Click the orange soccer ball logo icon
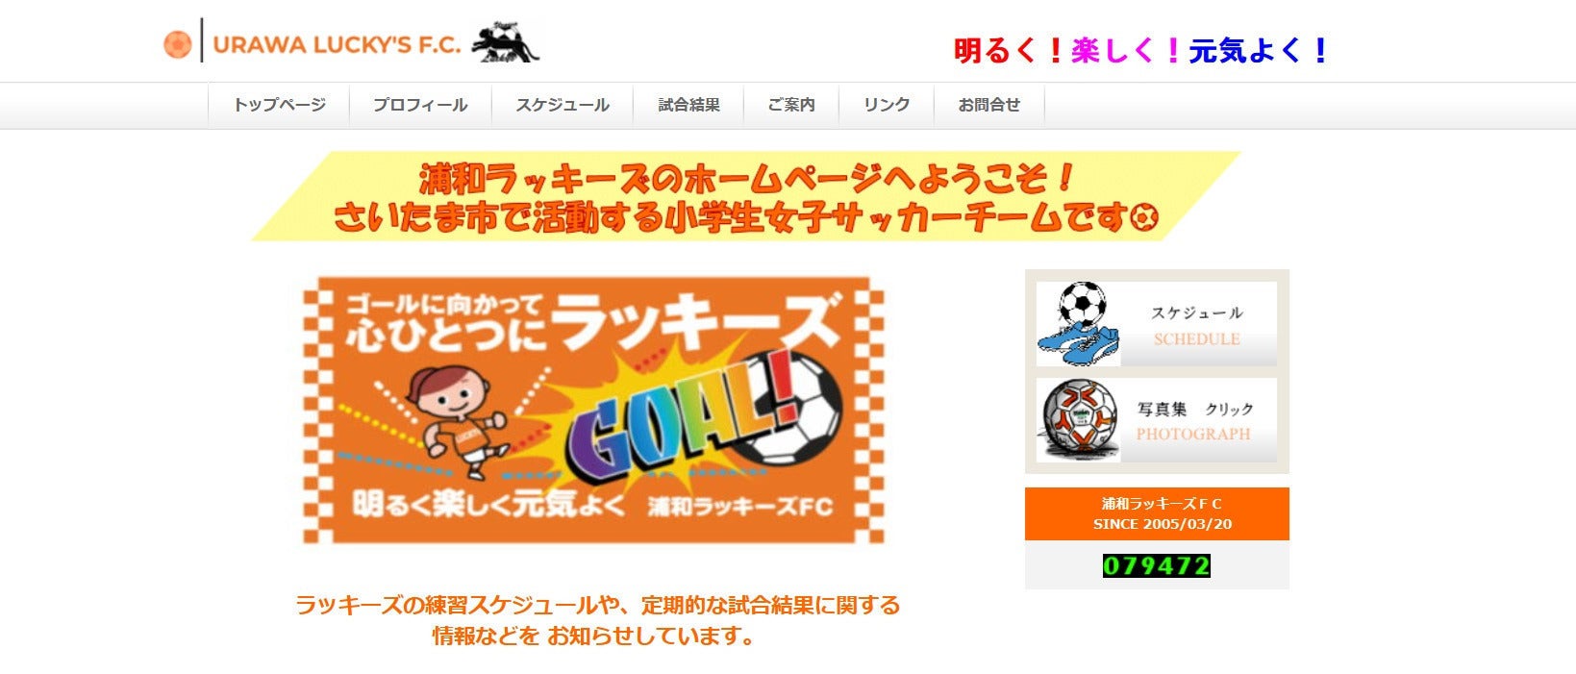 (177, 44)
